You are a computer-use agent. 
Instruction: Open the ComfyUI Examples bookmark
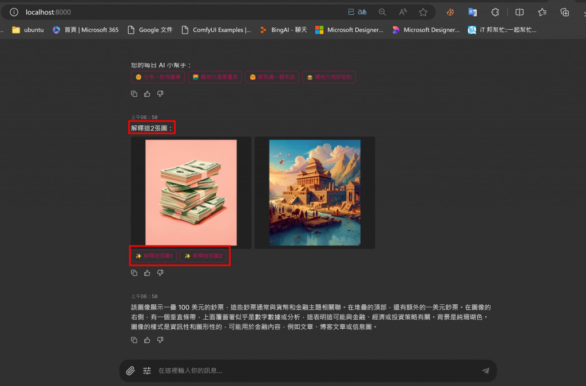click(x=216, y=30)
